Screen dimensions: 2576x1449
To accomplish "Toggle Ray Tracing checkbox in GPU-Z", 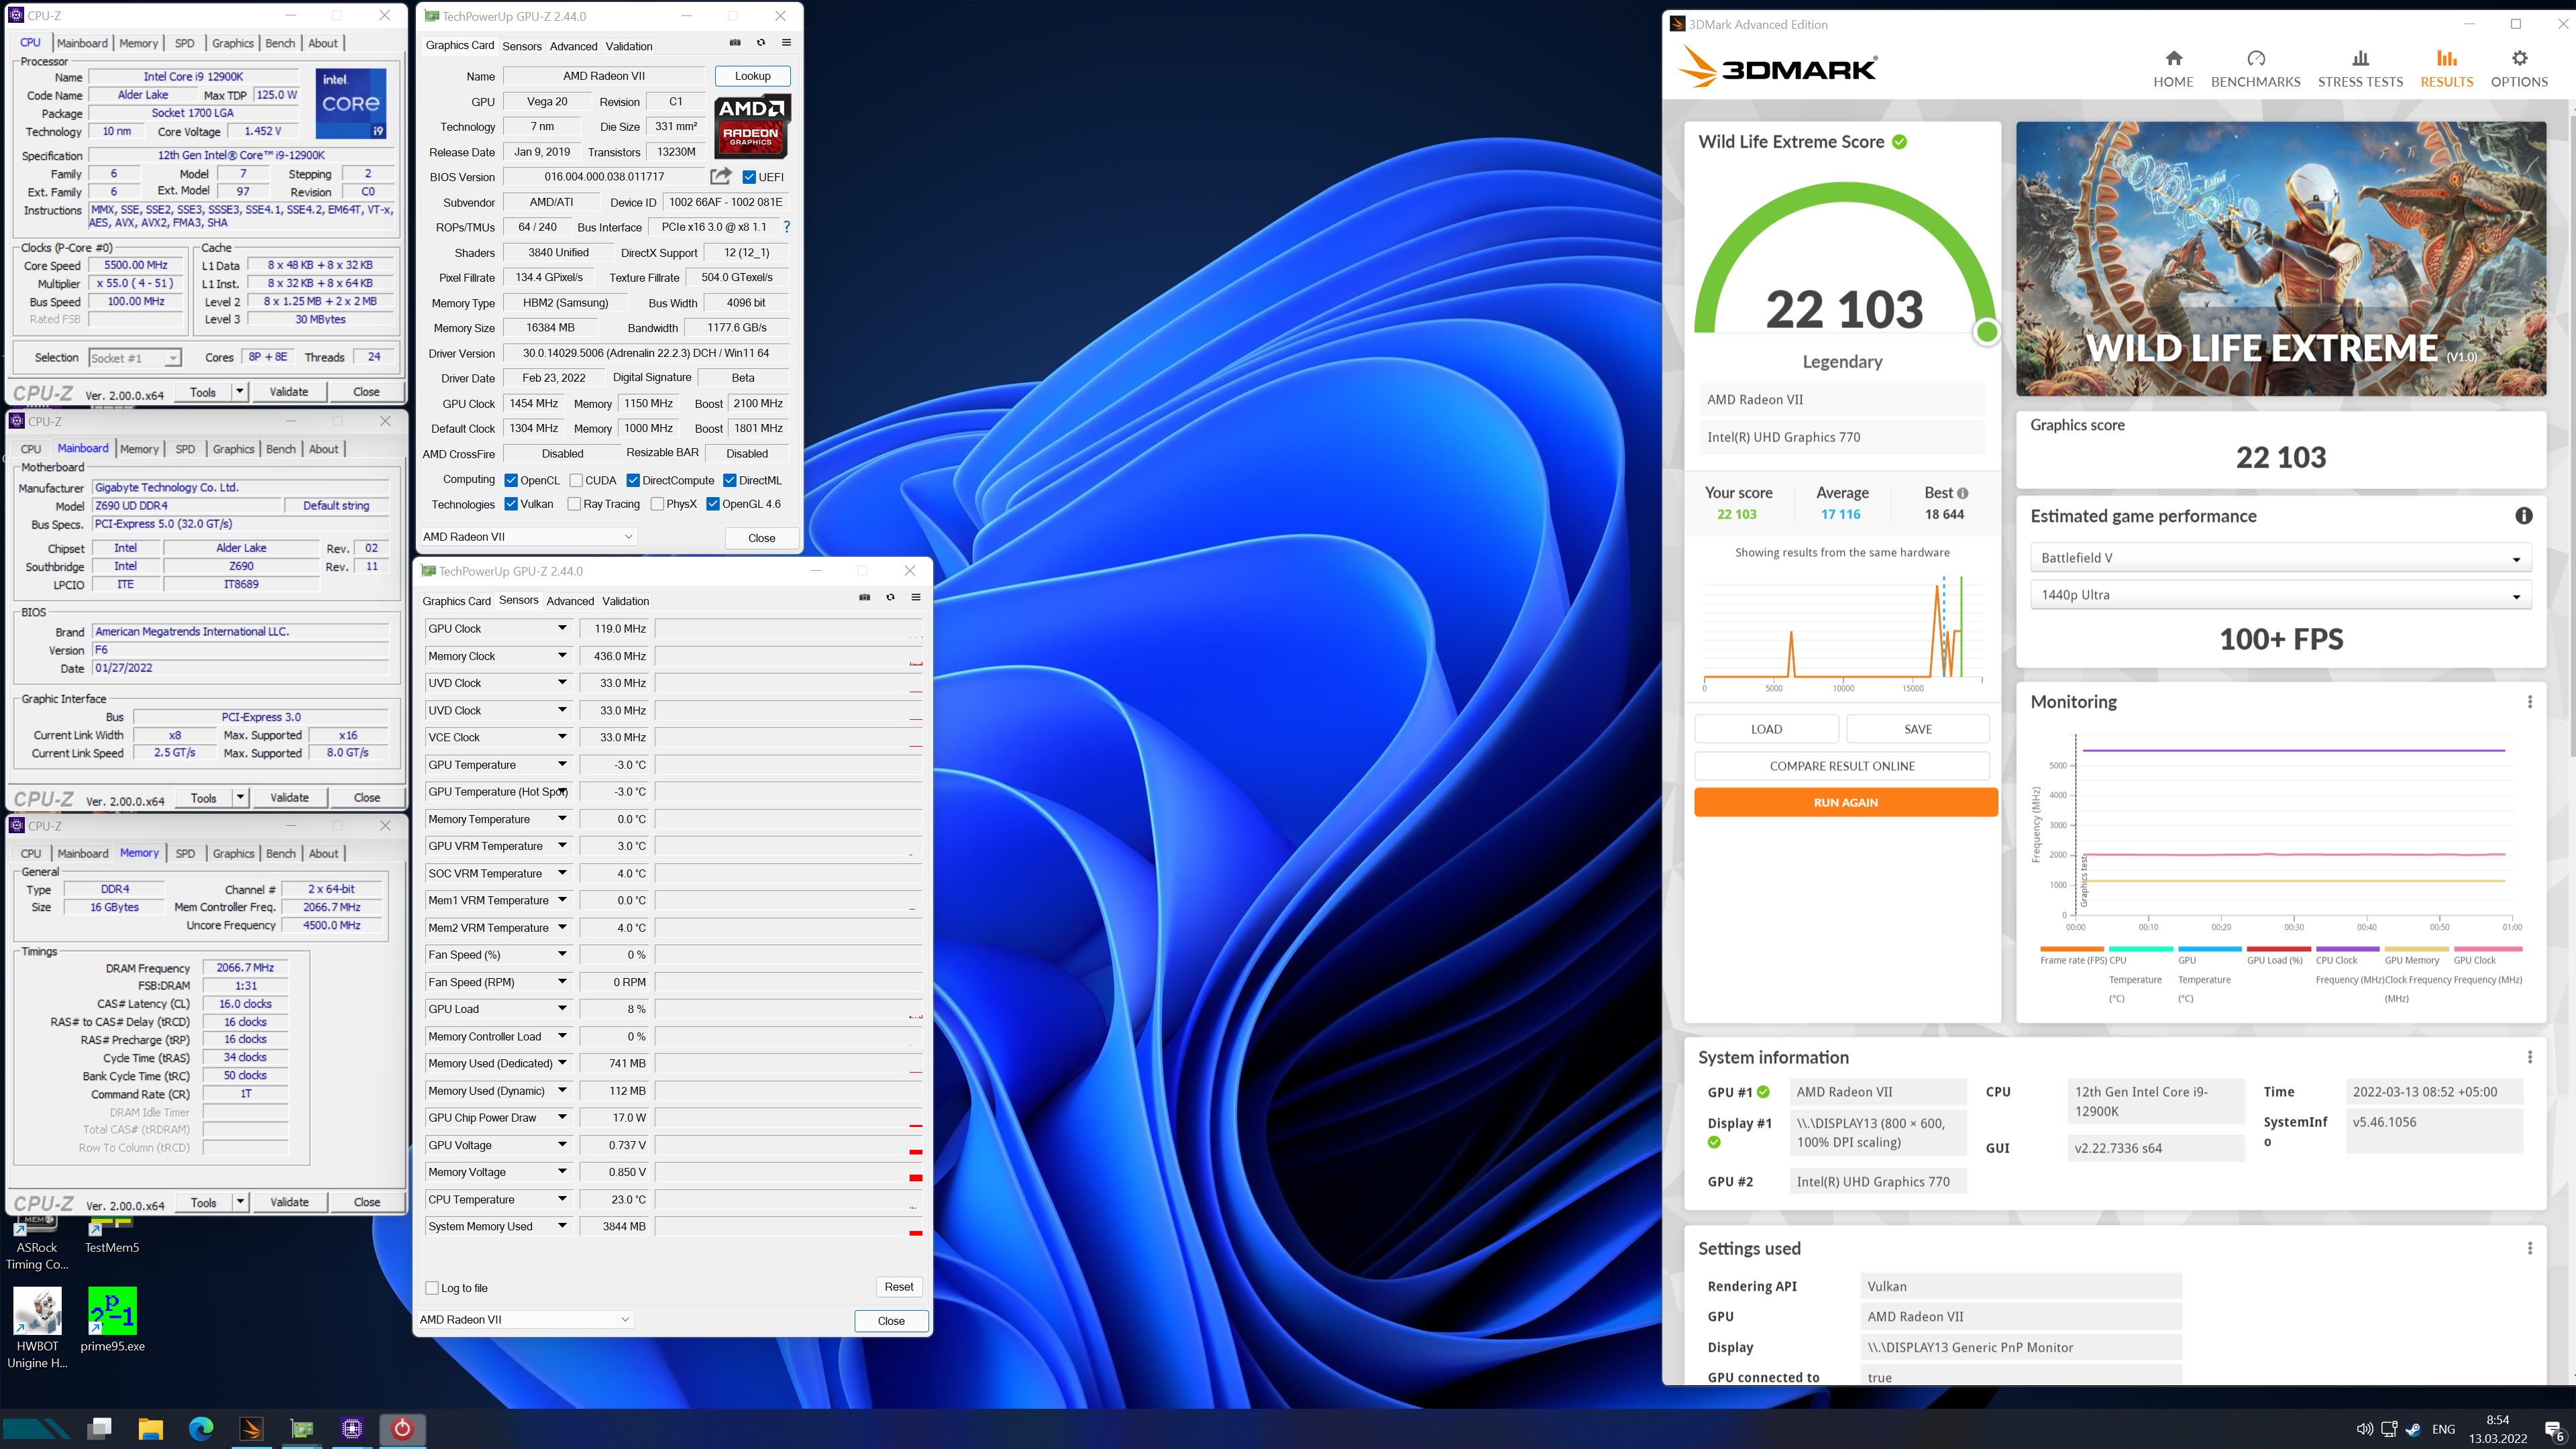I will tap(574, 504).
